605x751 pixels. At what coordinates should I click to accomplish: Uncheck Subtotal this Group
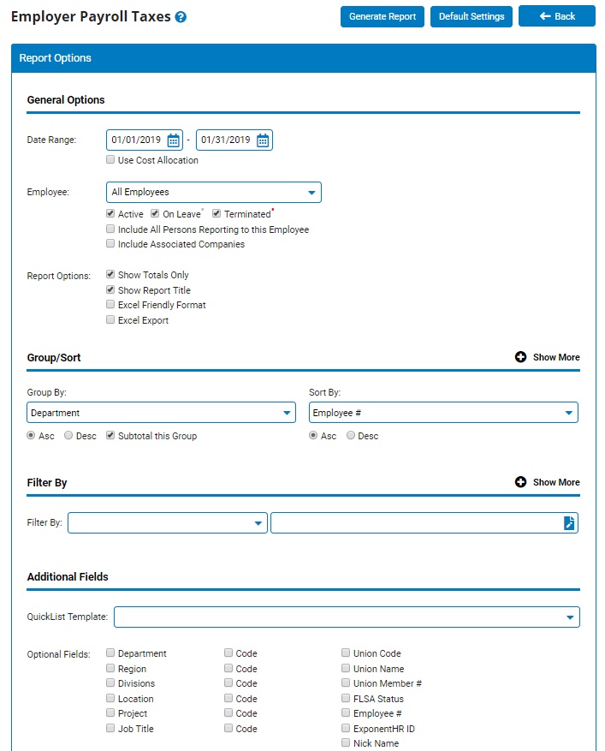pos(110,435)
